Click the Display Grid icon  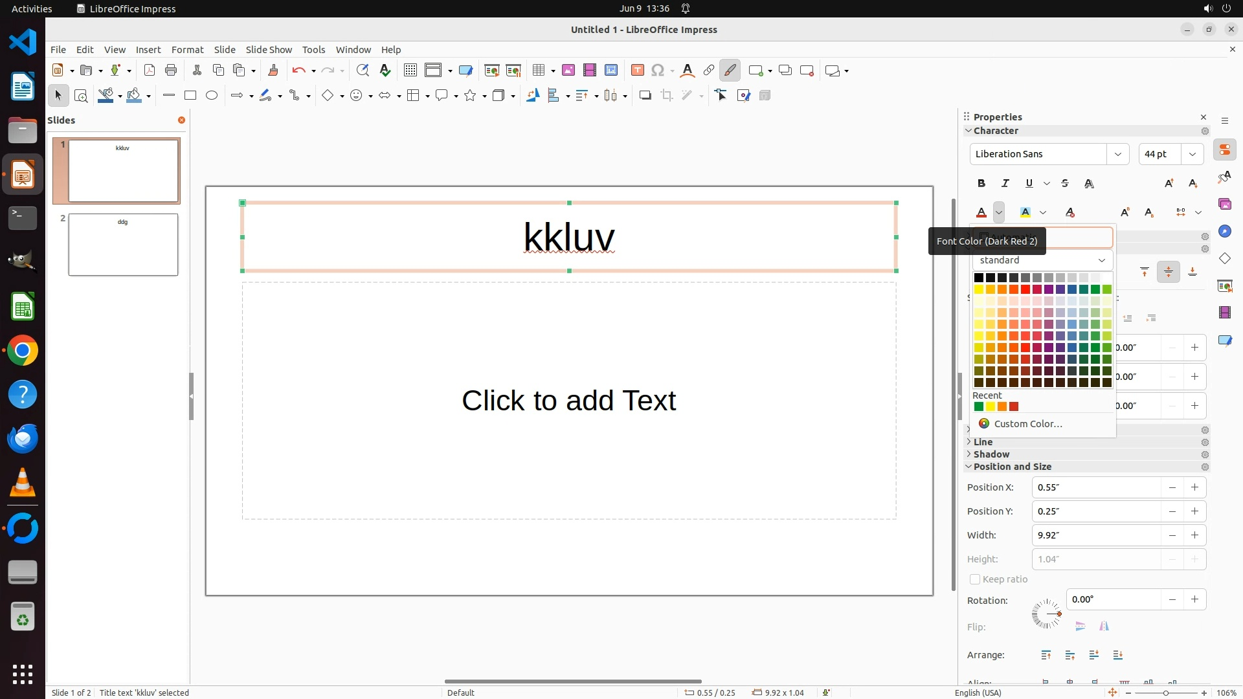click(x=410, y=71)
